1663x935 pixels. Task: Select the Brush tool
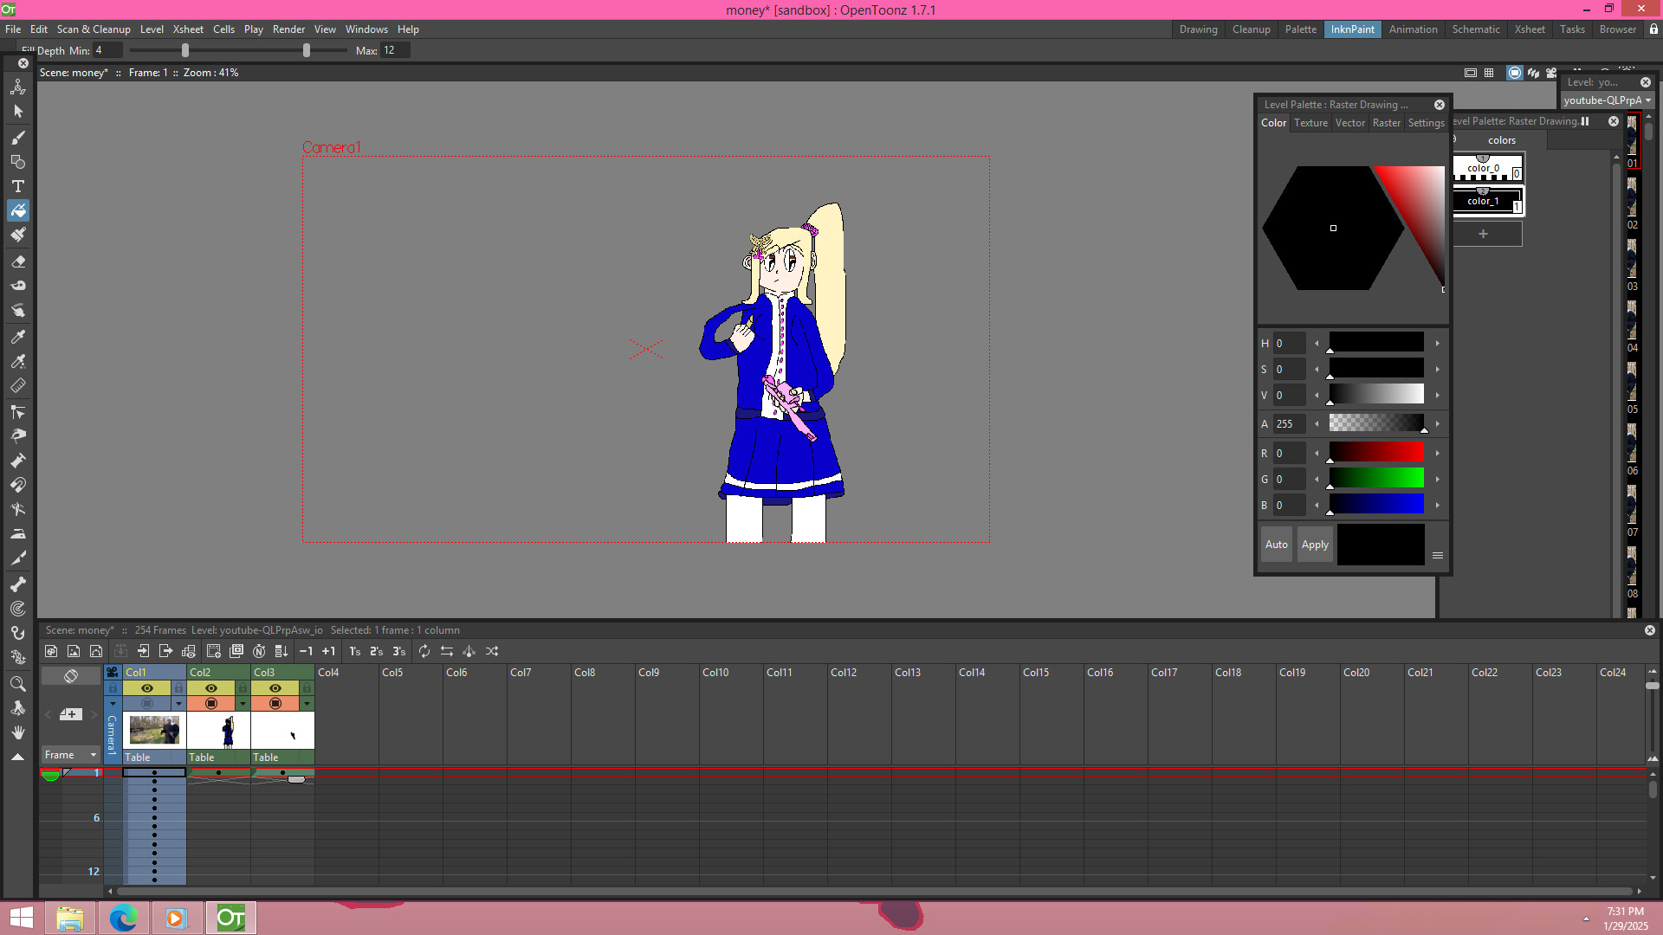click(x=17, y=137)
